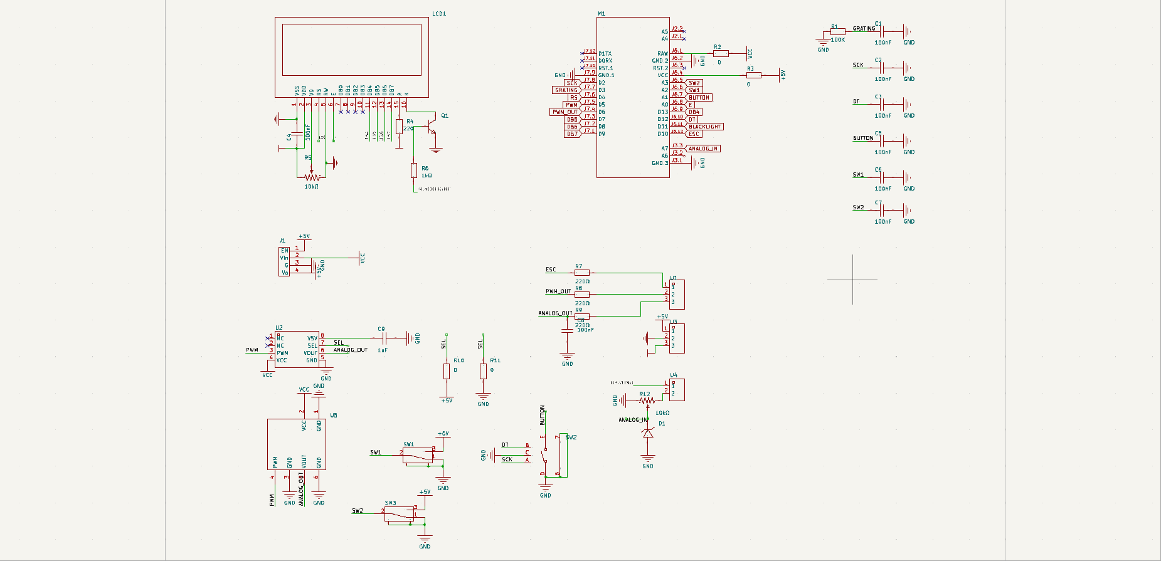The image size is (1161, 561).
Task: Select the R5 10kΩ potentiometer symbol
Action: point(311,178)
